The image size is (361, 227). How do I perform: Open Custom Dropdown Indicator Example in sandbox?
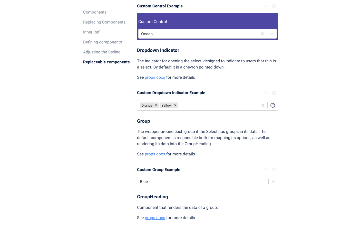coord(274,93)
